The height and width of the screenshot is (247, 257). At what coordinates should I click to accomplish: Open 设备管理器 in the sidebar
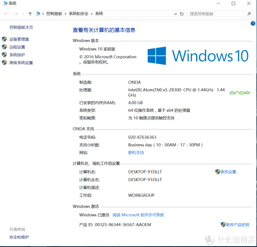click(x=19, y=39)
